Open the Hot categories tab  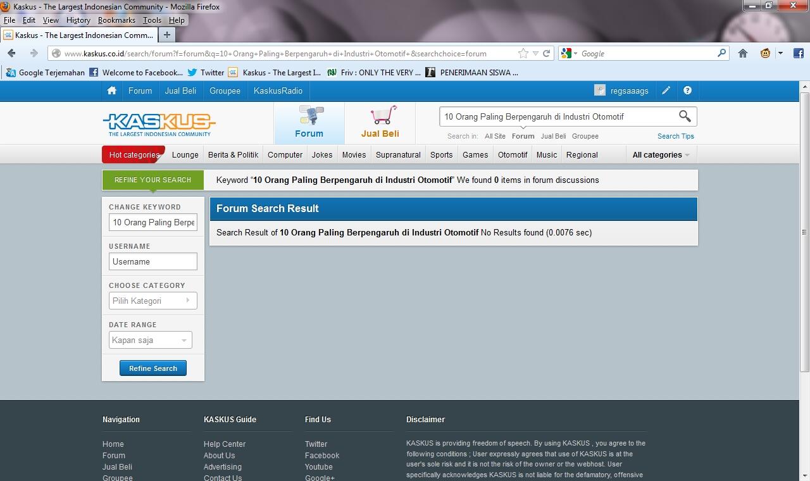[x=134, y=154]
